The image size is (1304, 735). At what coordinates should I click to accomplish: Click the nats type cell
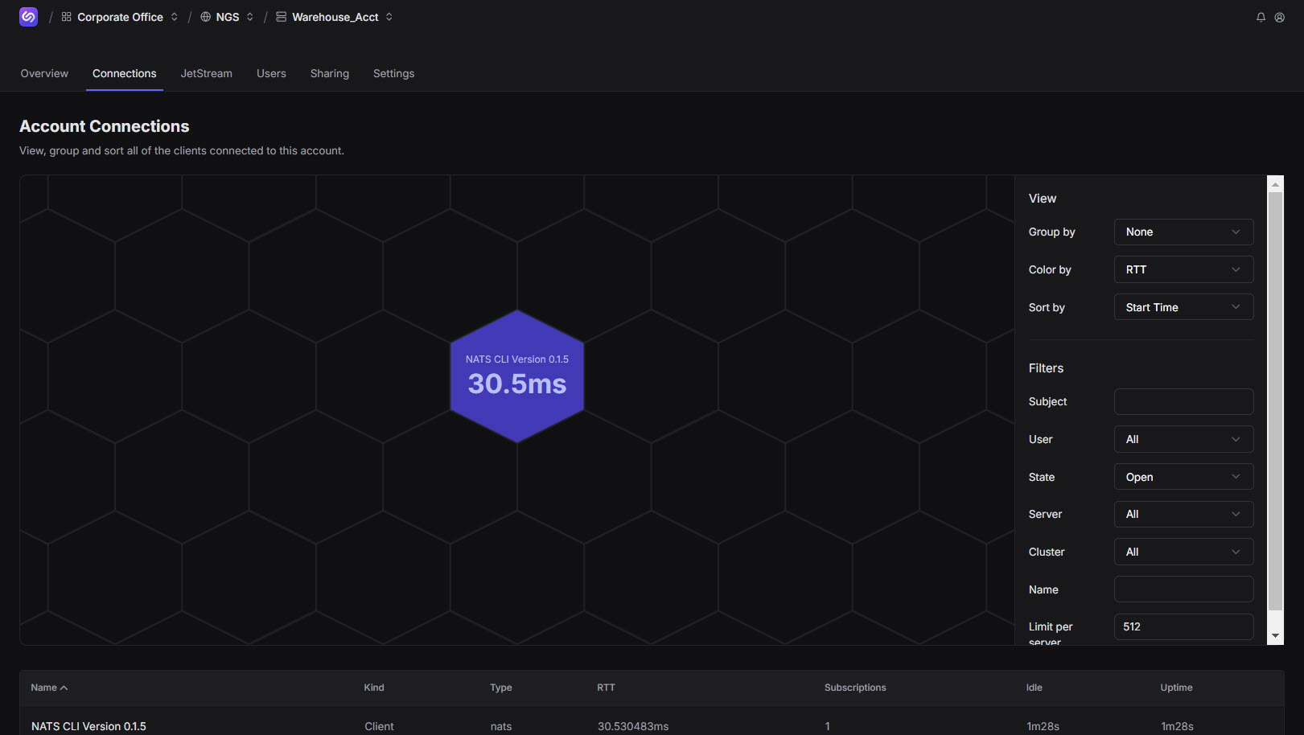(x=501, y=726)
